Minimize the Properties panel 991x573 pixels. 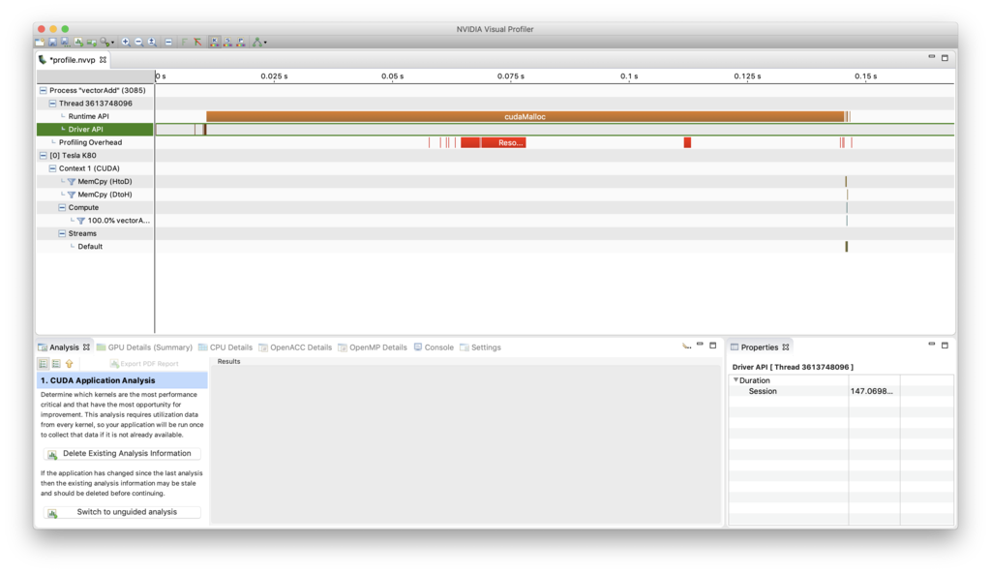[932, 344]
